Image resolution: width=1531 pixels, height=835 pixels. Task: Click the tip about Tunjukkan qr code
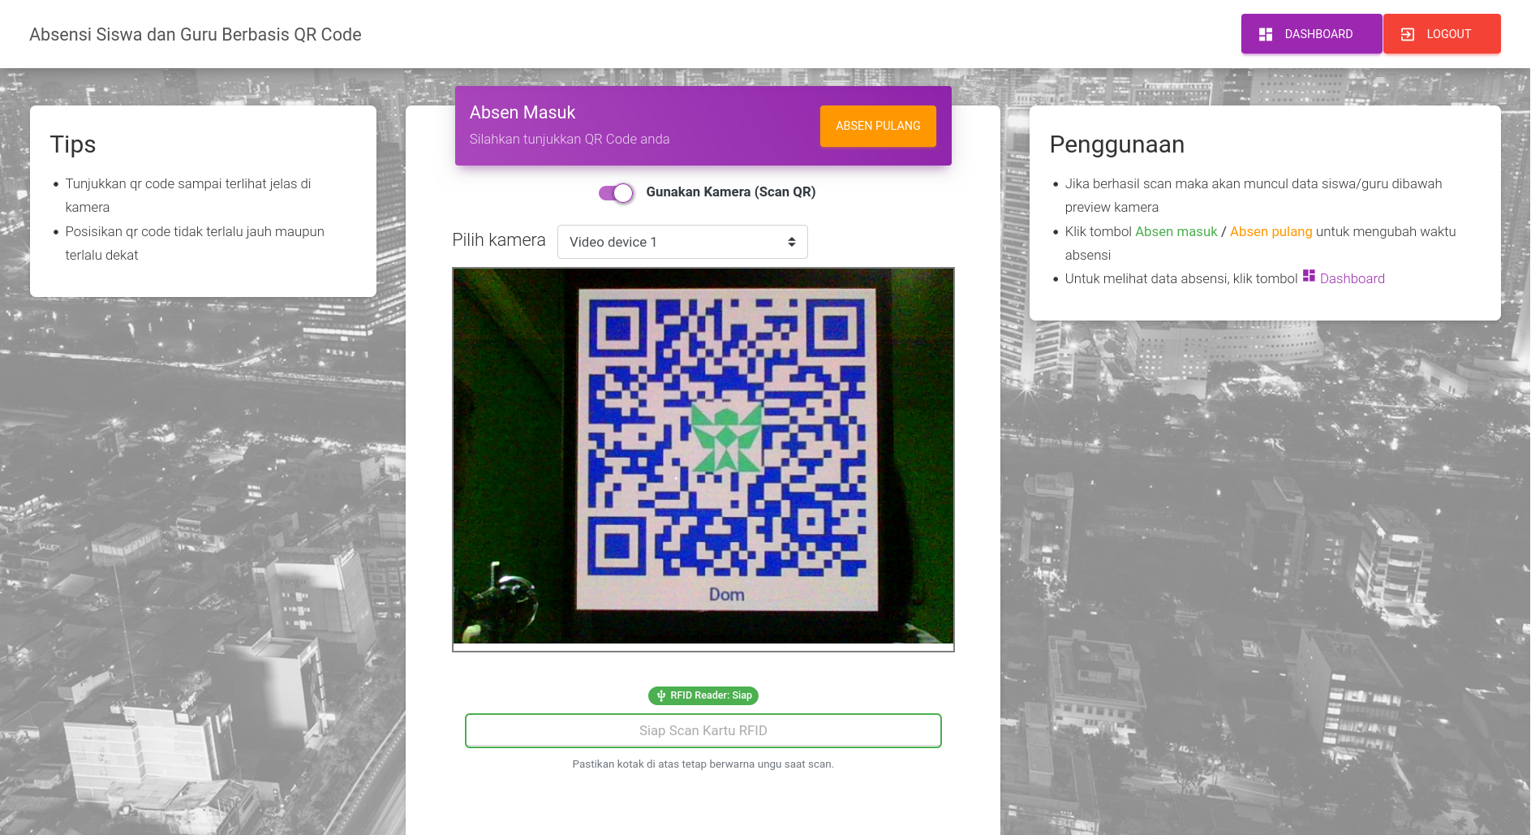click(x=188, y=196)
